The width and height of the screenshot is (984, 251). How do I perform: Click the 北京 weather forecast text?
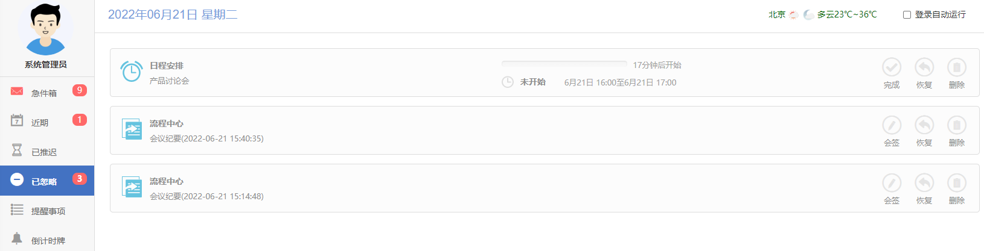coord(822,14)
